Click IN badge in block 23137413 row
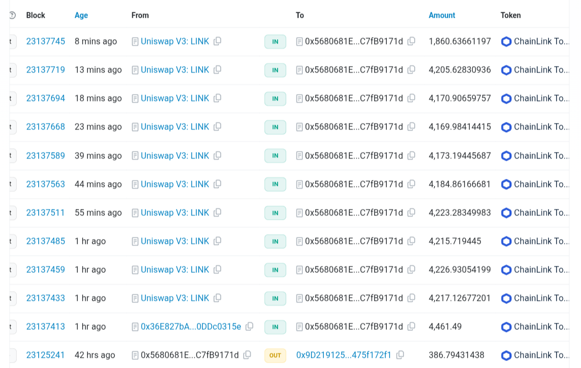Screen dimensions: 581x368 [275, 327]
